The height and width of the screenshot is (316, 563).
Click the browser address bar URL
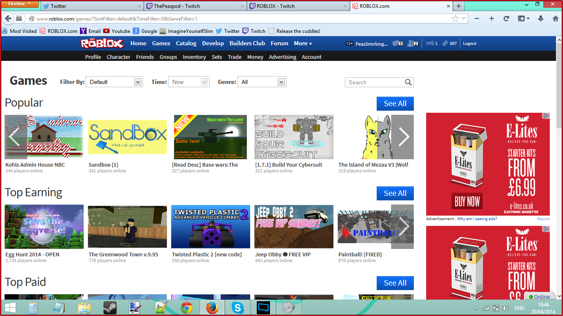pos(117,19)
